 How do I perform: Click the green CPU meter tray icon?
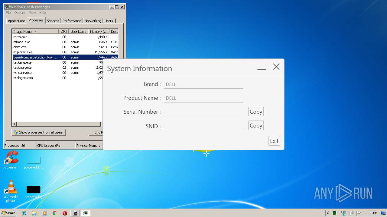[335, 213]
